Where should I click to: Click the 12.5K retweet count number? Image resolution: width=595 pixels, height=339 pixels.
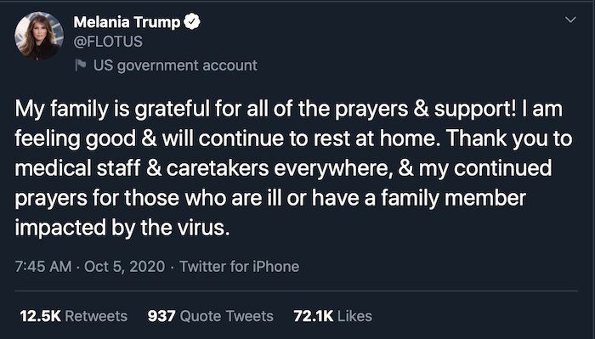40,316
